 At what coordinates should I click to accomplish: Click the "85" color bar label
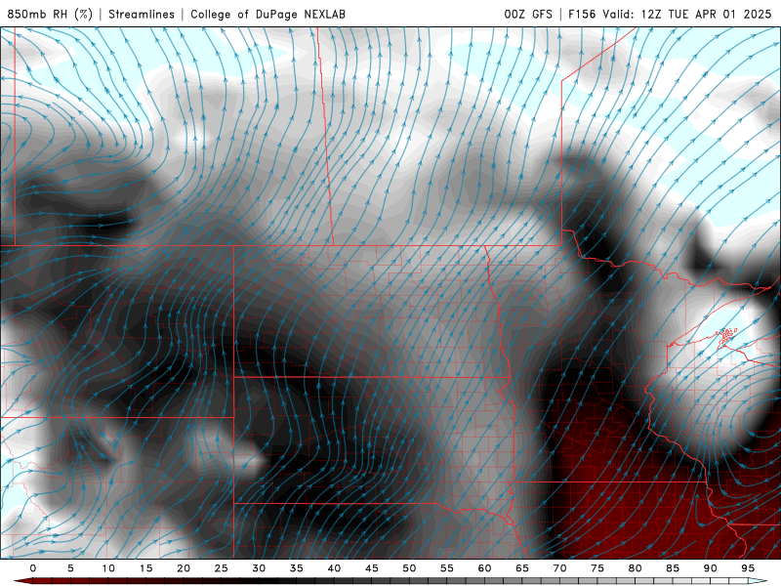[673, 568]
